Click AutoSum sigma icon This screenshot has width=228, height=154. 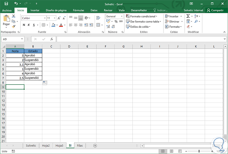click(x=188, y=16)
